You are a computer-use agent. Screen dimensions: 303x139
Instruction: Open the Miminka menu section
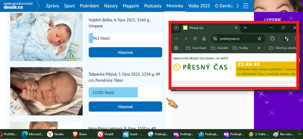click(175, 6)
